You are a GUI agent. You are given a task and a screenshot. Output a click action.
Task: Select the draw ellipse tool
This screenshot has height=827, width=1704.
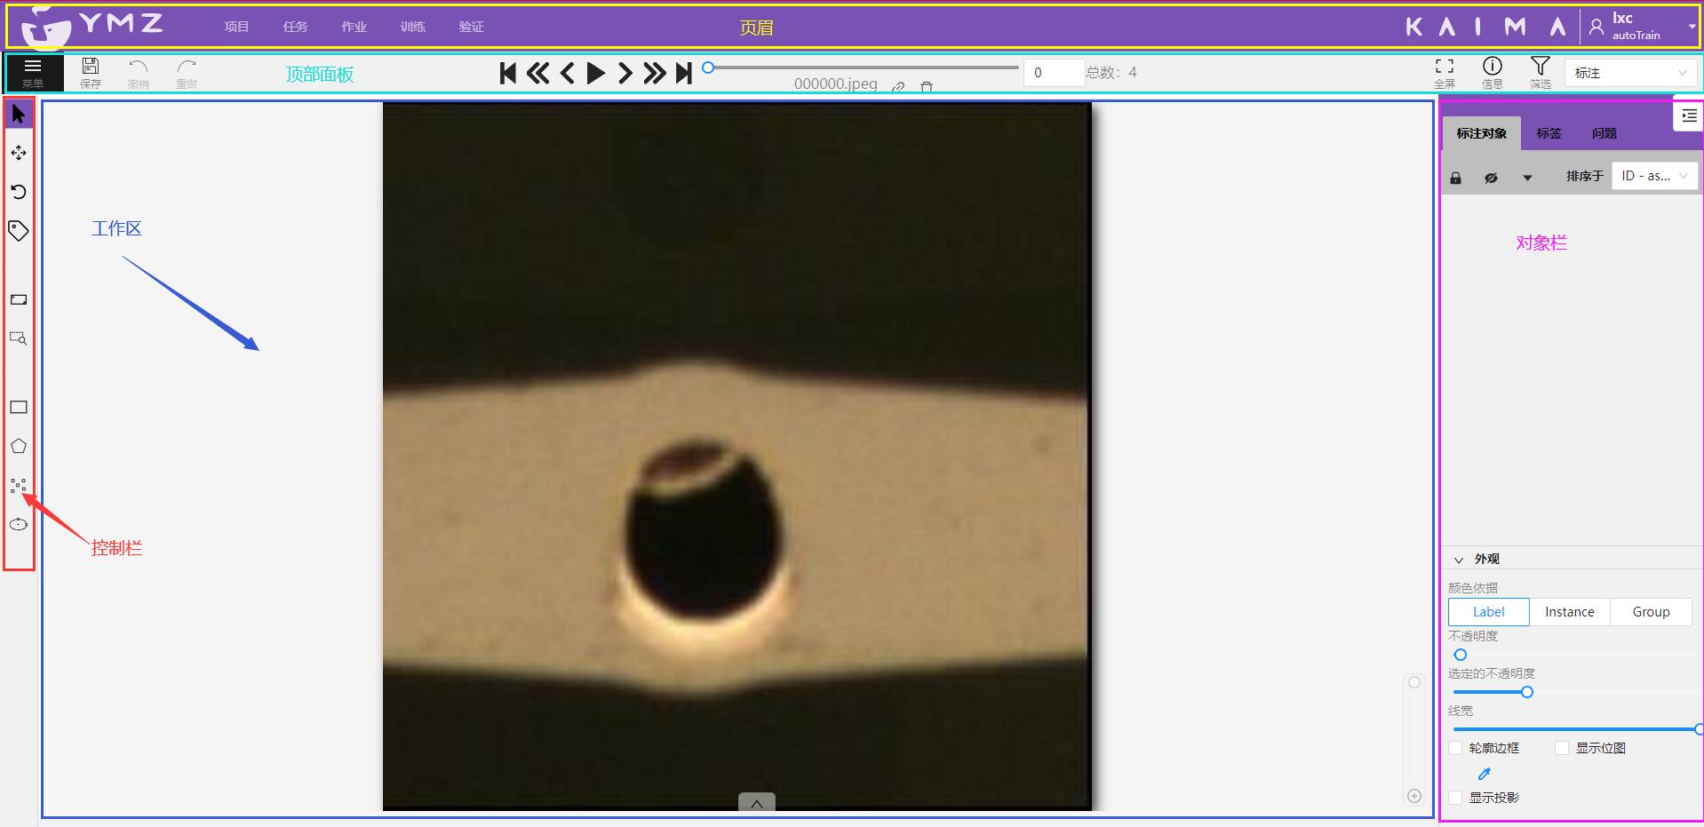19,524
